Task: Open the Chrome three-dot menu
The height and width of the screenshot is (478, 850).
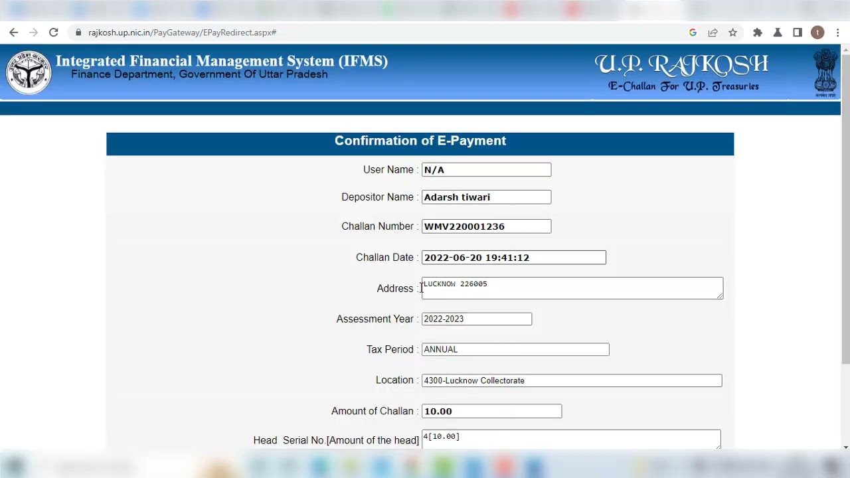Action: coord(838,33)
